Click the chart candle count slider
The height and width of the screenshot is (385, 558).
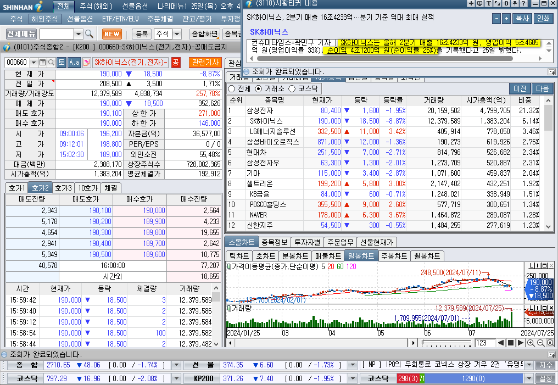click(x=447, y=343)
